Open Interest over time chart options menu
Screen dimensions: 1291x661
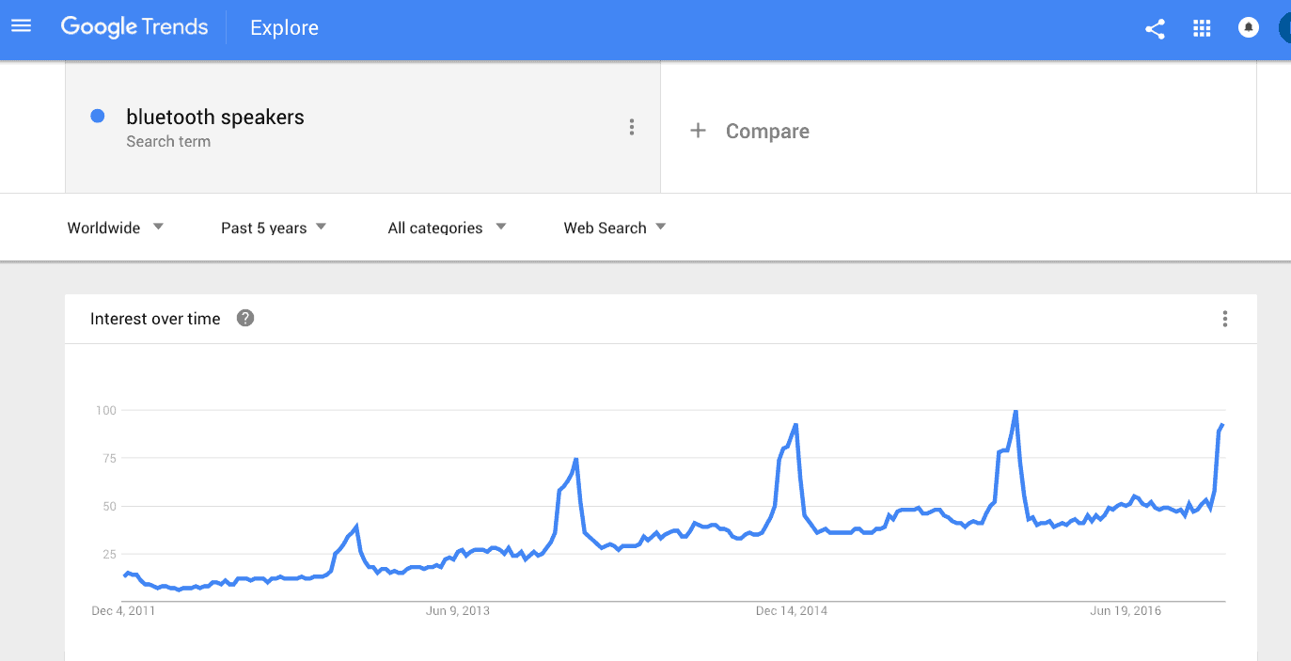[1224, 319]
